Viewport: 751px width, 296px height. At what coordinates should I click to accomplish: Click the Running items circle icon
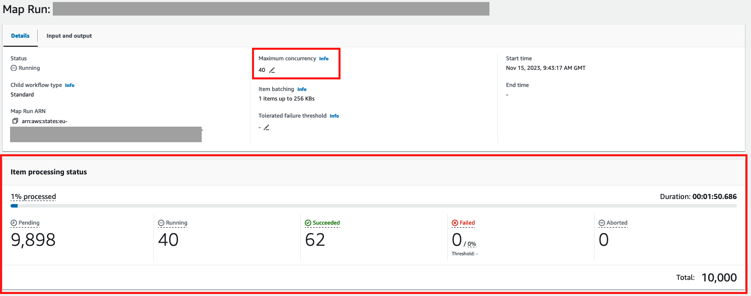161,223
